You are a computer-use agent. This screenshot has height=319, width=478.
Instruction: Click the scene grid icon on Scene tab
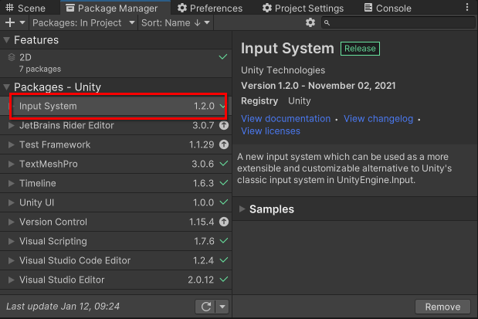[10, 8]
